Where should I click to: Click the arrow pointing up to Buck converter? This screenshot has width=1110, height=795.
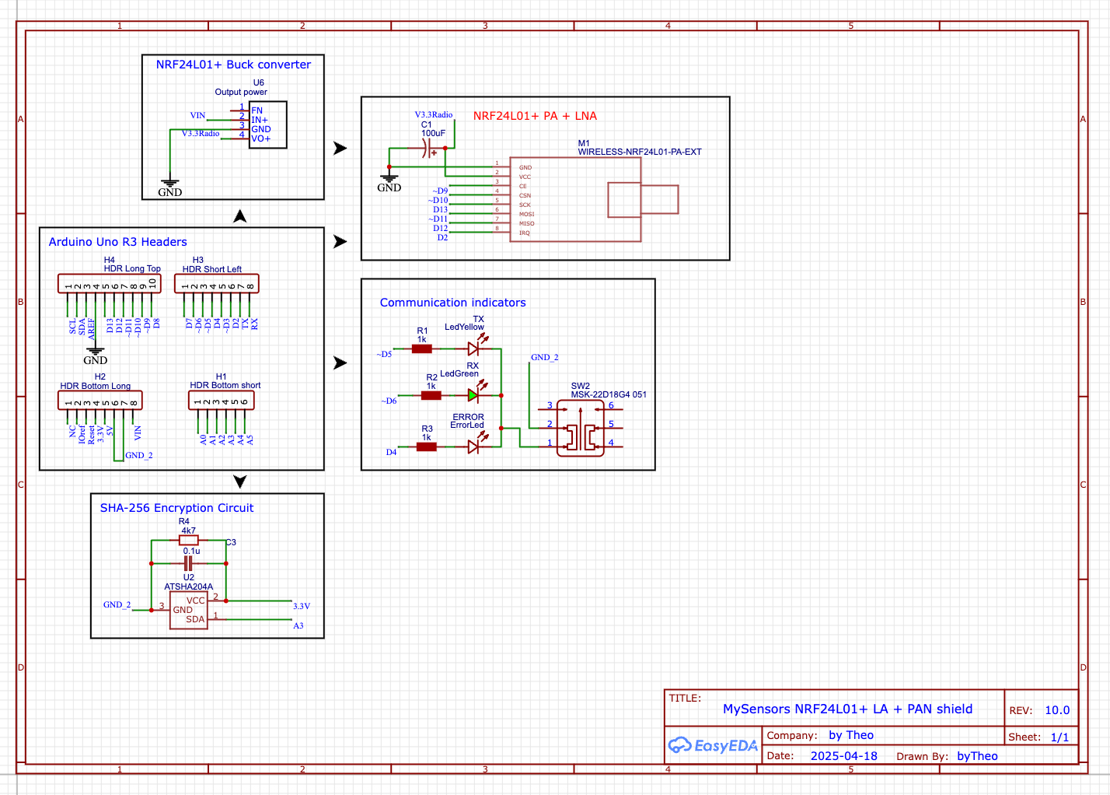[x=240, y=216]
